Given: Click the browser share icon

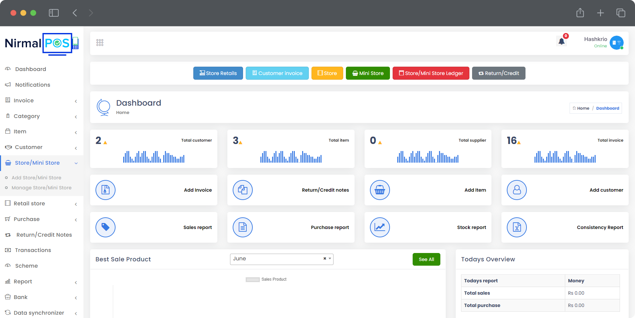Looking at the screenshot, I should 580,13.
